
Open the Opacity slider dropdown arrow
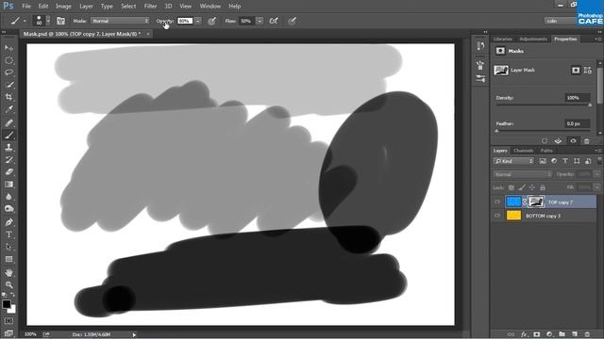coord(198,21)
